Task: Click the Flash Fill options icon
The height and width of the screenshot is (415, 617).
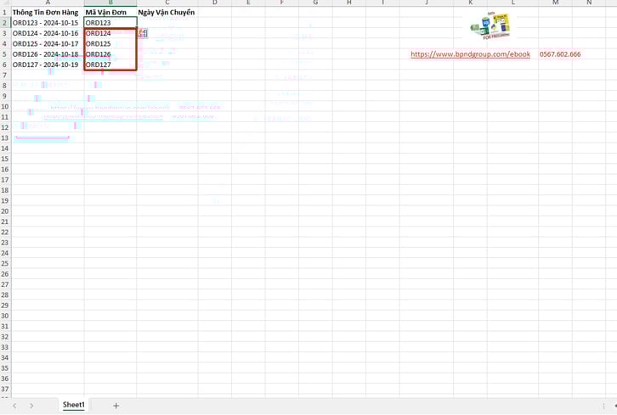Action: point(143,33)
